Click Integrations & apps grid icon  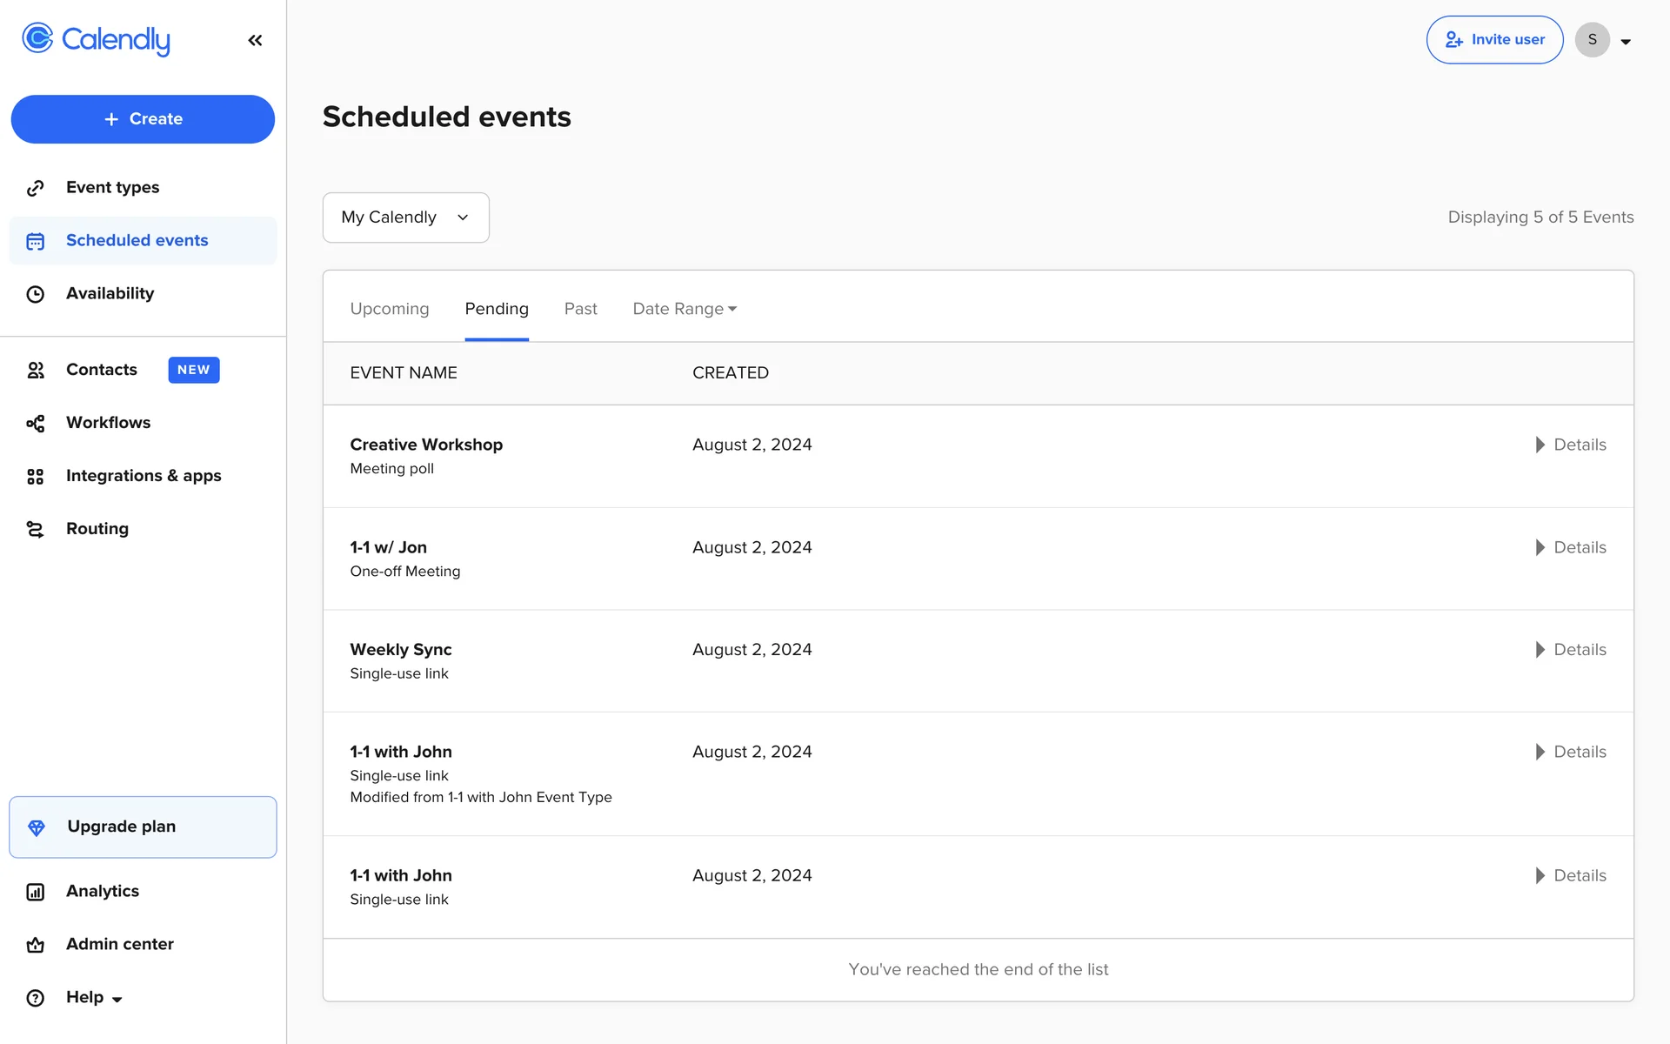[x=36, y=477]
